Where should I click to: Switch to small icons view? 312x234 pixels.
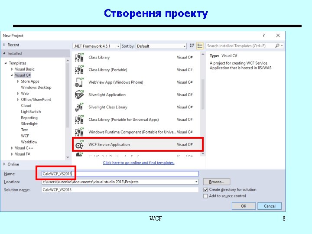pos(192,46)
